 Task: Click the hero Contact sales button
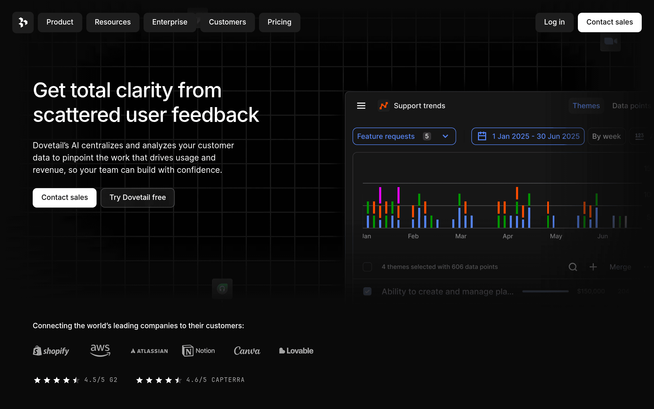tap(65, 197)
